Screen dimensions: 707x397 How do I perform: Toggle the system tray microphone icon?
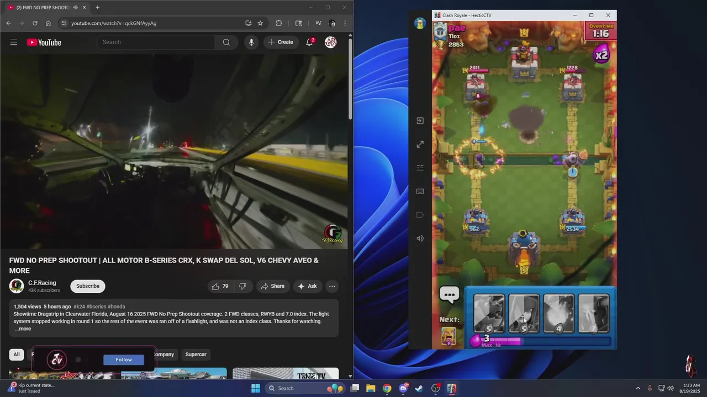[x=650, y=388]
